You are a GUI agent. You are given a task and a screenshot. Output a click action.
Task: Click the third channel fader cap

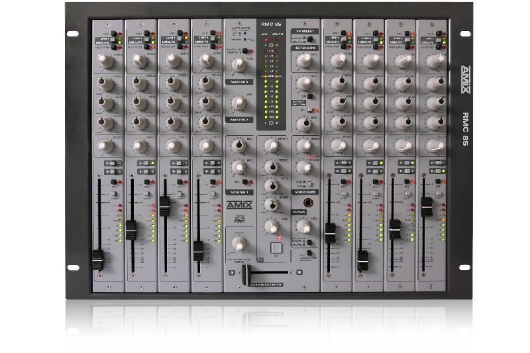pyautogui.click(x=164, y=206)
